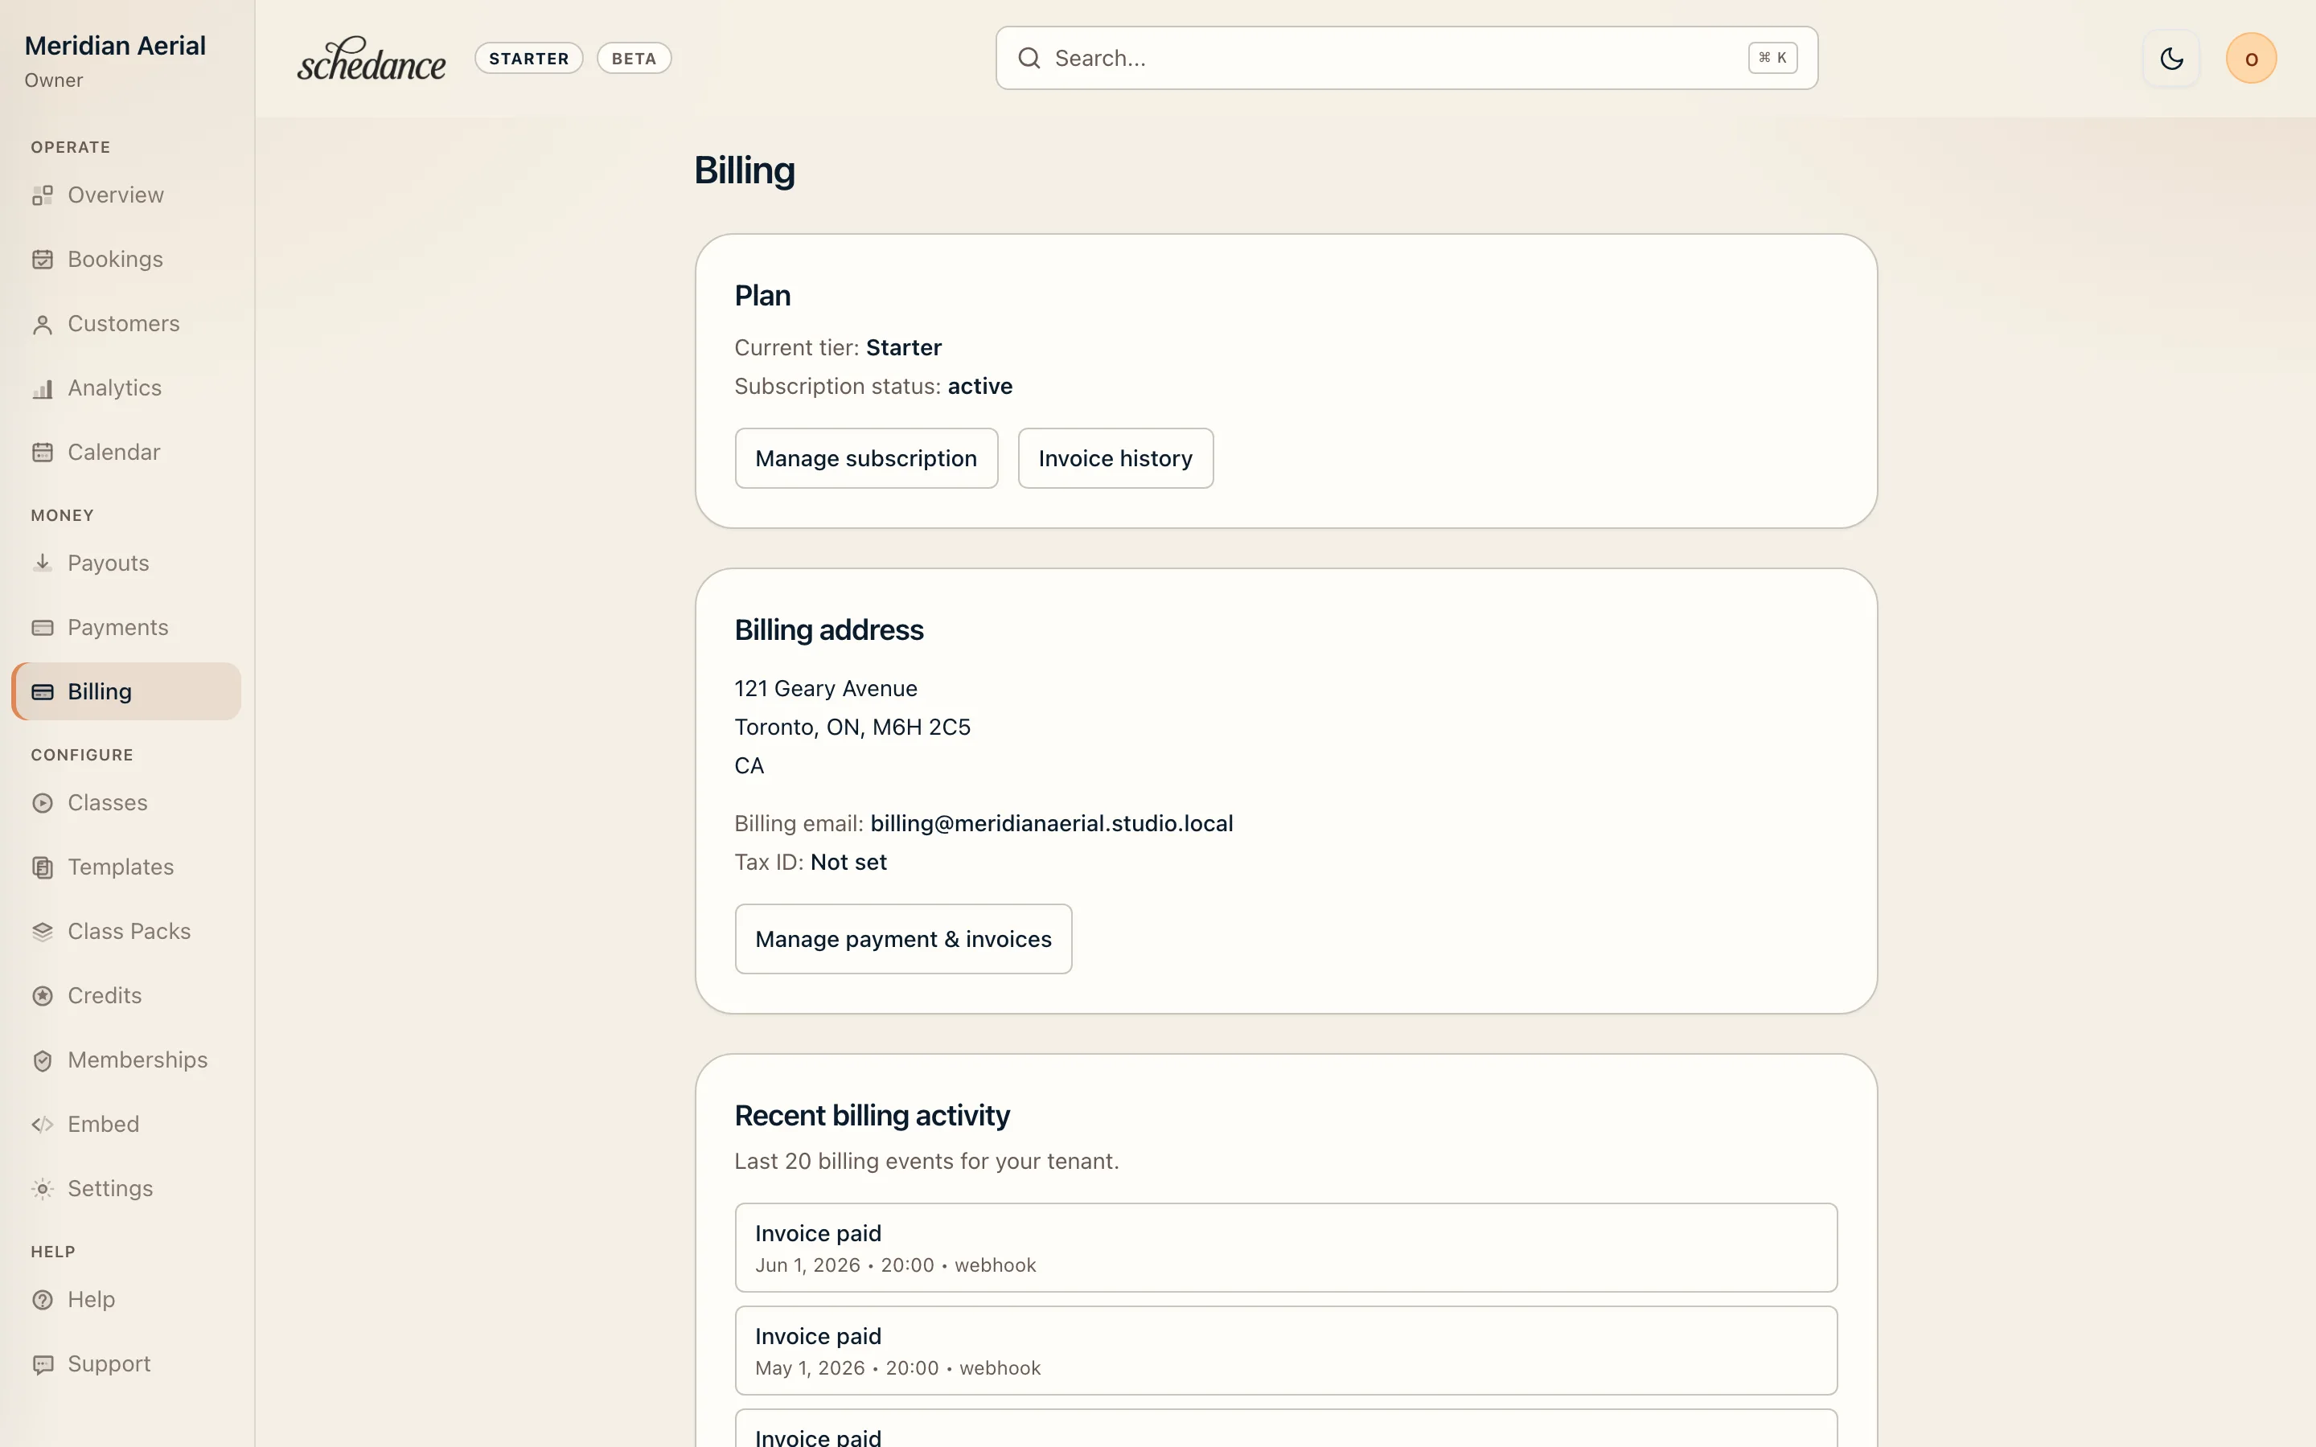Image resolution: width=2316 pixels, height=1447 pixels.
Task: Open the Jun 1, 2026 Invoice paid entry
Action: coord(1285,1248)
